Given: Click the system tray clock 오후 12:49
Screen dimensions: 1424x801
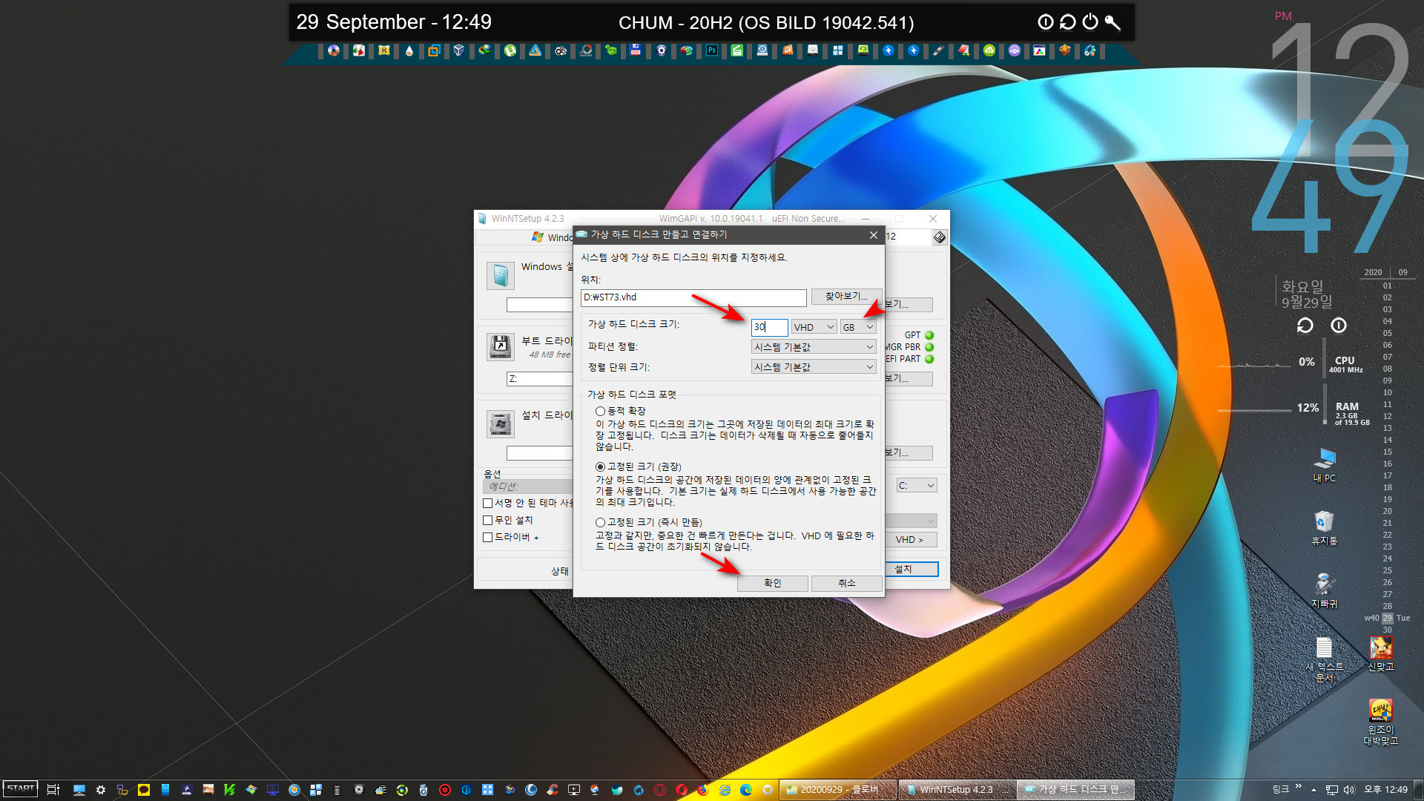Looking at the screenshot, I should tap(1385, 790).
